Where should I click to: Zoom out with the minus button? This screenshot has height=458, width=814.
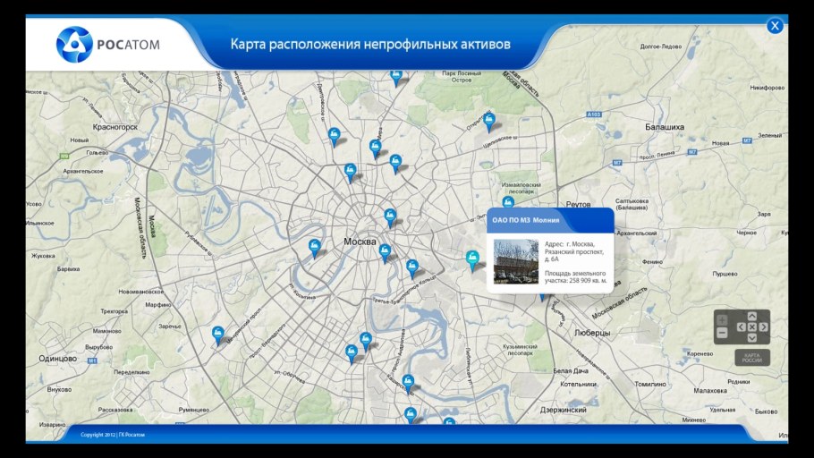coord(722,334)
